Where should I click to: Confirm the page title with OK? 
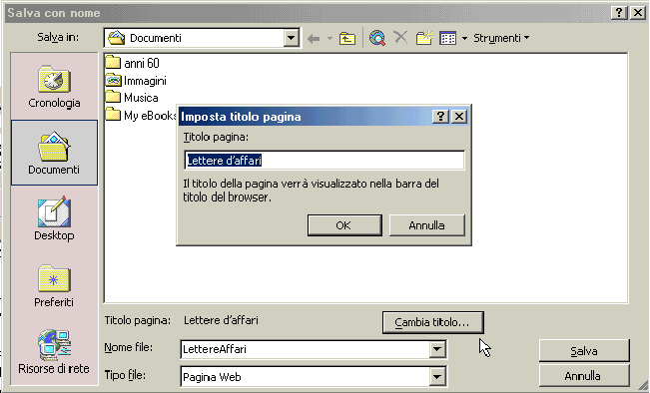coord(344,225)
